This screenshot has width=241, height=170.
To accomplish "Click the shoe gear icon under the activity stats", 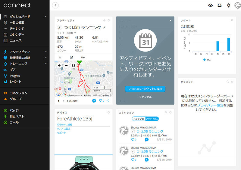I will pos(83,57).
